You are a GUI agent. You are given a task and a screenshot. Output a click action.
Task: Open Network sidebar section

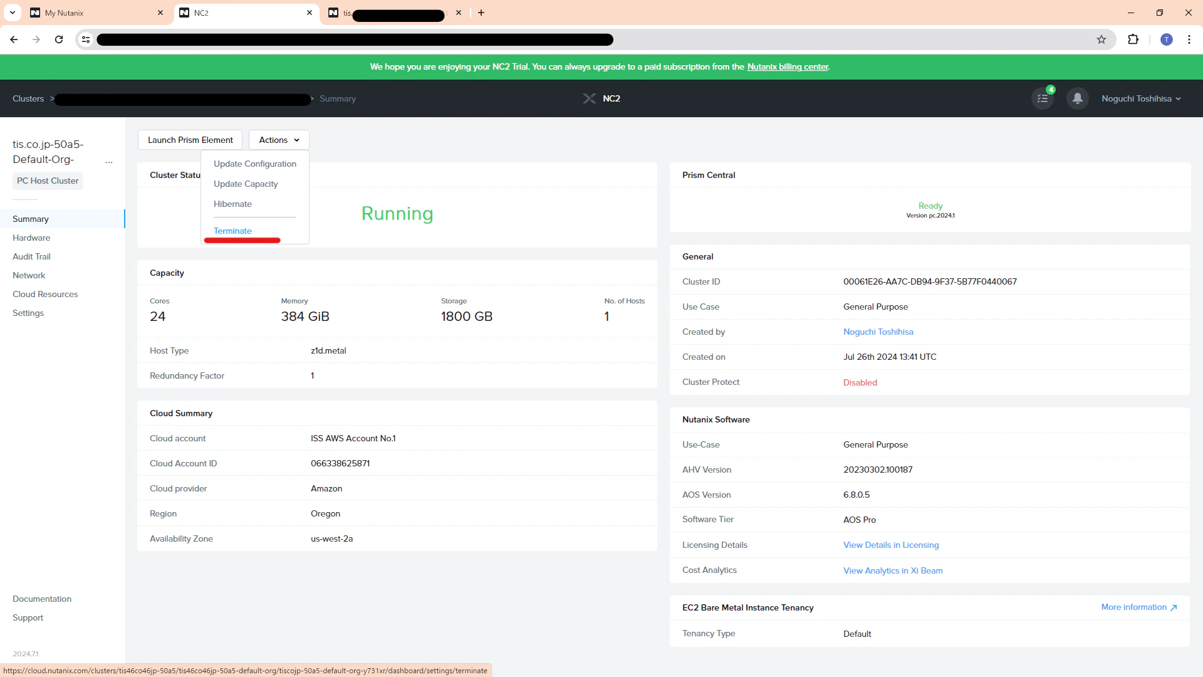tap(29, 275)
